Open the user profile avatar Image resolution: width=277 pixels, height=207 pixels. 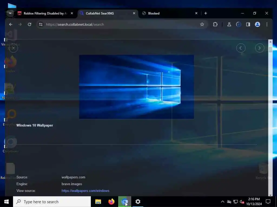tap(258, 25)
